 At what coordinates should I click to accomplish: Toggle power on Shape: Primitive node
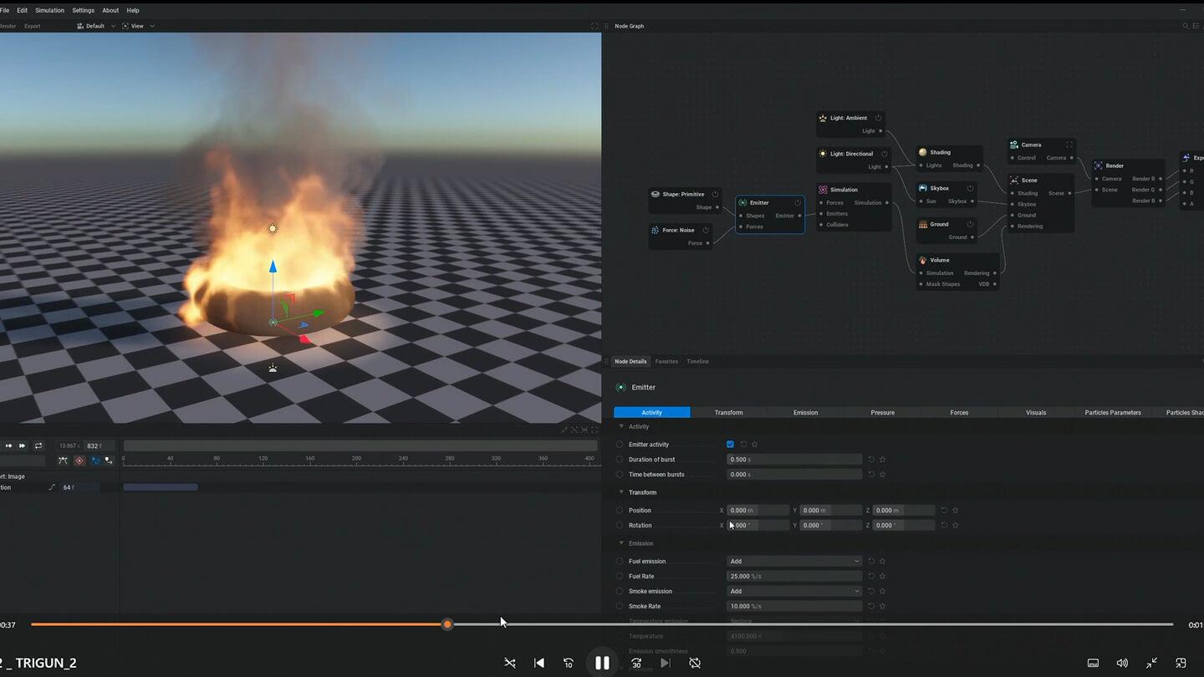pos(715,194)
